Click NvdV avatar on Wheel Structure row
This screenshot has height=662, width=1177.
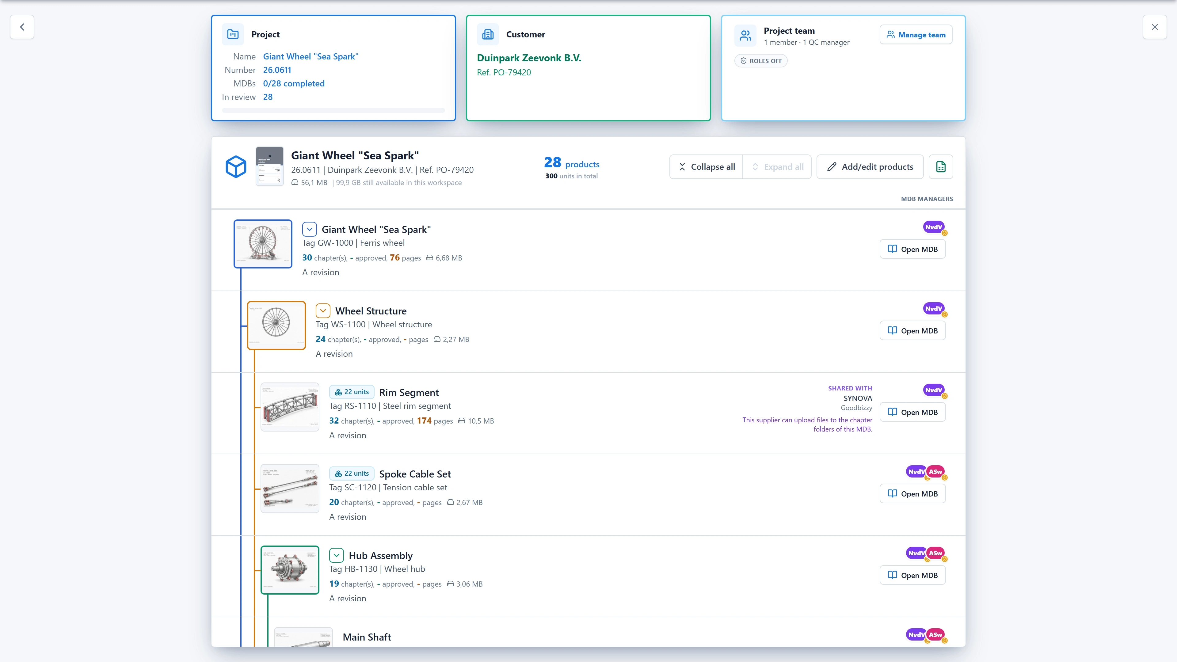pos(933,309)
